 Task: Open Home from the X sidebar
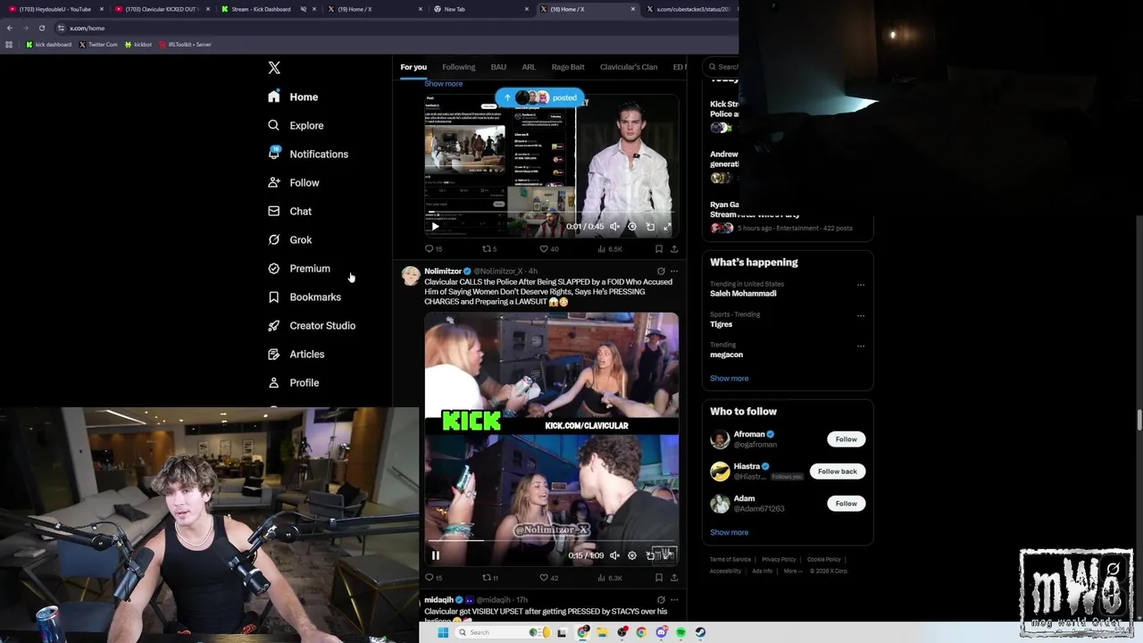click(293, 96)
